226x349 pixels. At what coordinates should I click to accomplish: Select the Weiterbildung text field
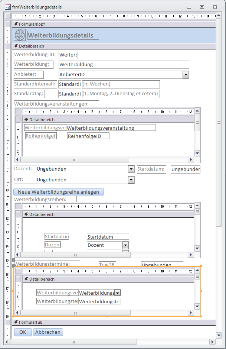pyautogui.click(x=124, y=64)
